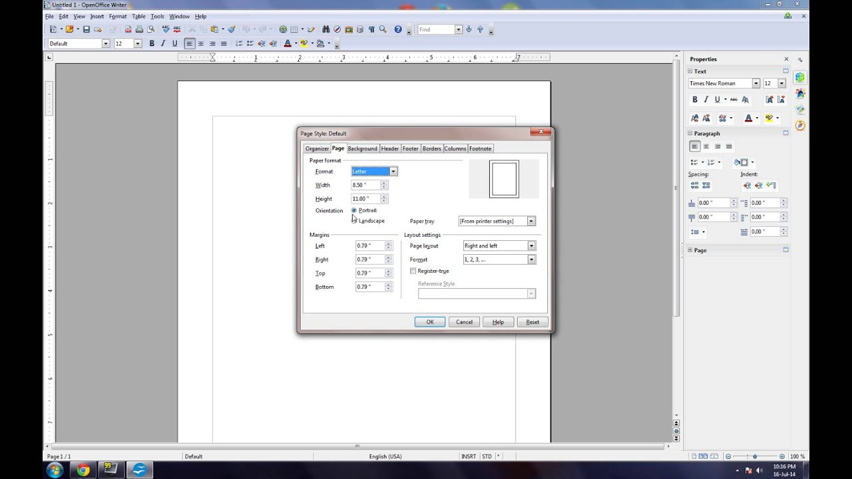Click Find Previous up arrow in toolbar
This screenshot has height=479, width=852.
coord(480,29)
